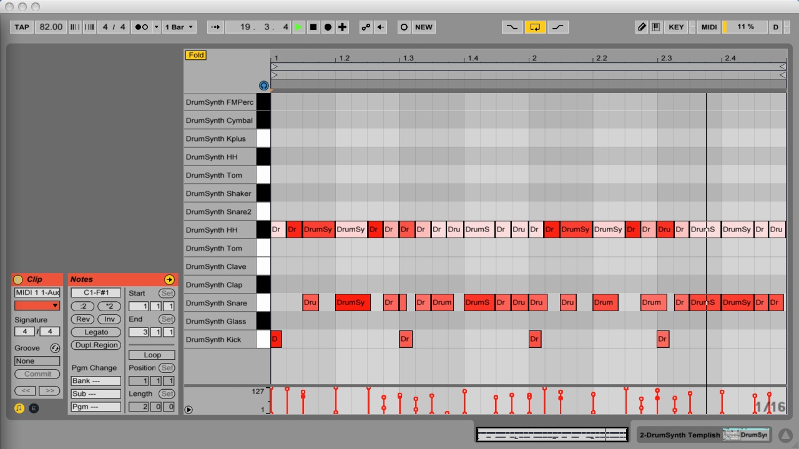The height and width of the screenshot is (449, 799).
Task: Open the 1 Bar quantization dropdown
Action: (179, 27)
